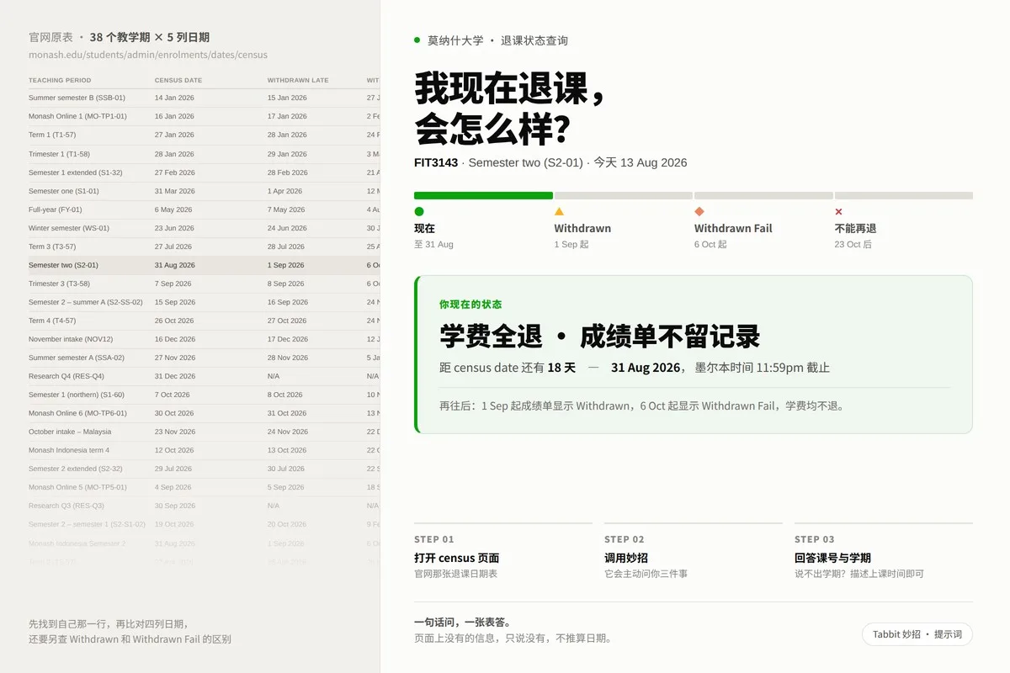Click the 至 31 Aug date under 现在
This screenshot has width=1010, height=673.
click(433, 245)
